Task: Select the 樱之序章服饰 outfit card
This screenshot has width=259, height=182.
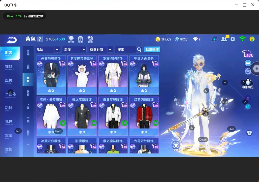Action: click(x=82, y=116)
